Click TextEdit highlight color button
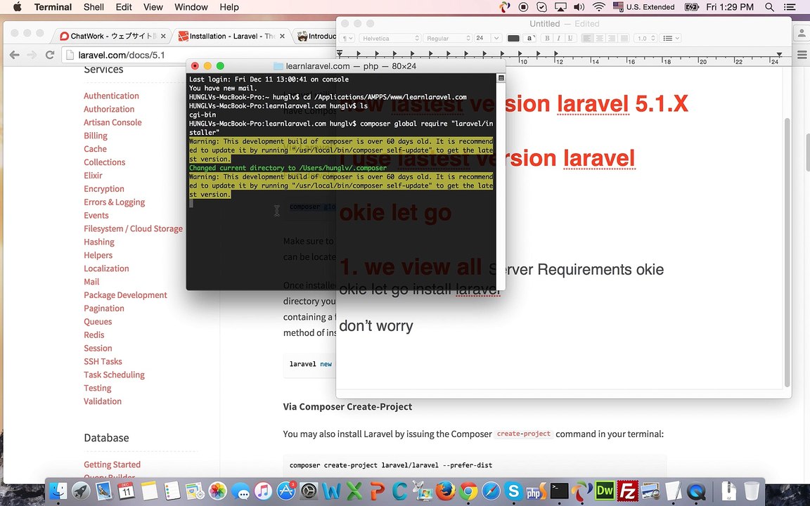 click(529, 38)
